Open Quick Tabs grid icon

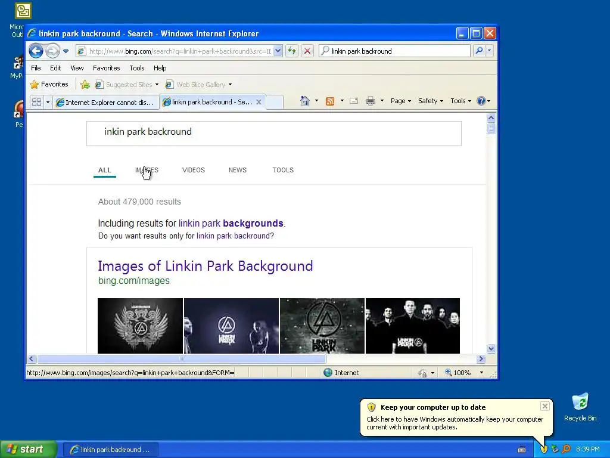[x=36, y=102]
